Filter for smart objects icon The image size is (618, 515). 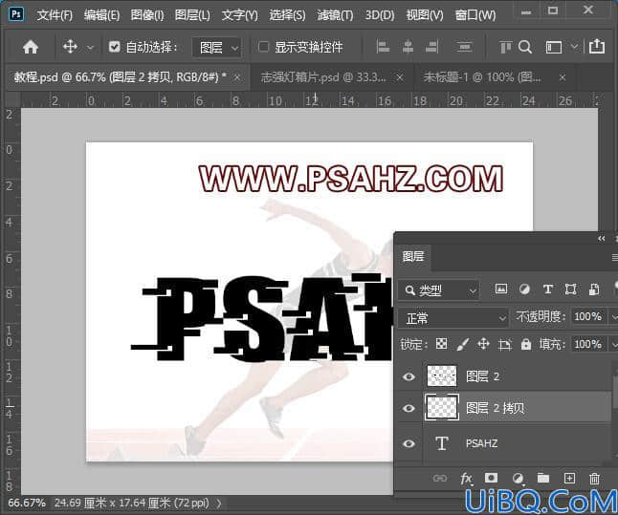(594, 290)
